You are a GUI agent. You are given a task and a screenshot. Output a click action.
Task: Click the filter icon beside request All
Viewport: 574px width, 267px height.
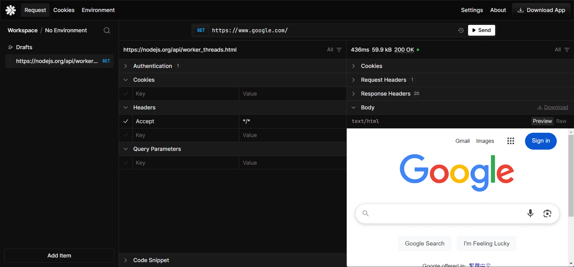tap(339, 50)
